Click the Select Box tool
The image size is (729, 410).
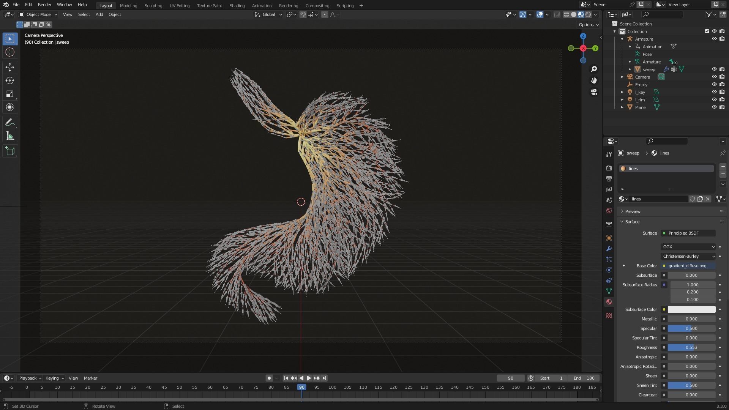[x=10, y=39]
